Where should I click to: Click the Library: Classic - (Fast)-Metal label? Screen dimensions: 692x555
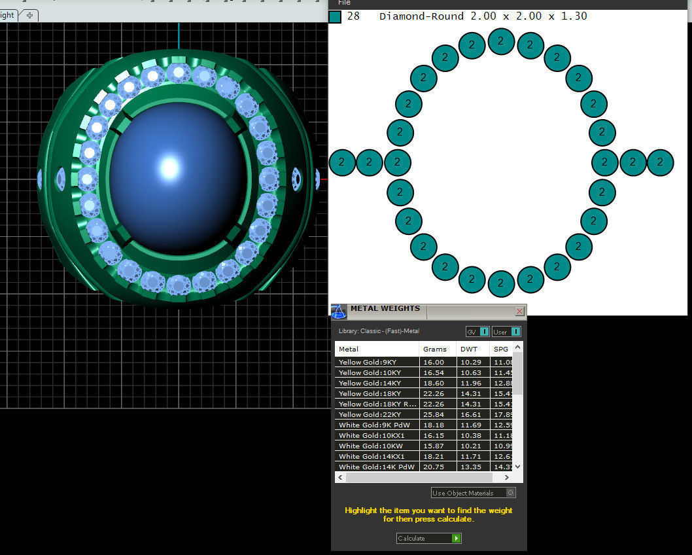[x=379, y=331]
